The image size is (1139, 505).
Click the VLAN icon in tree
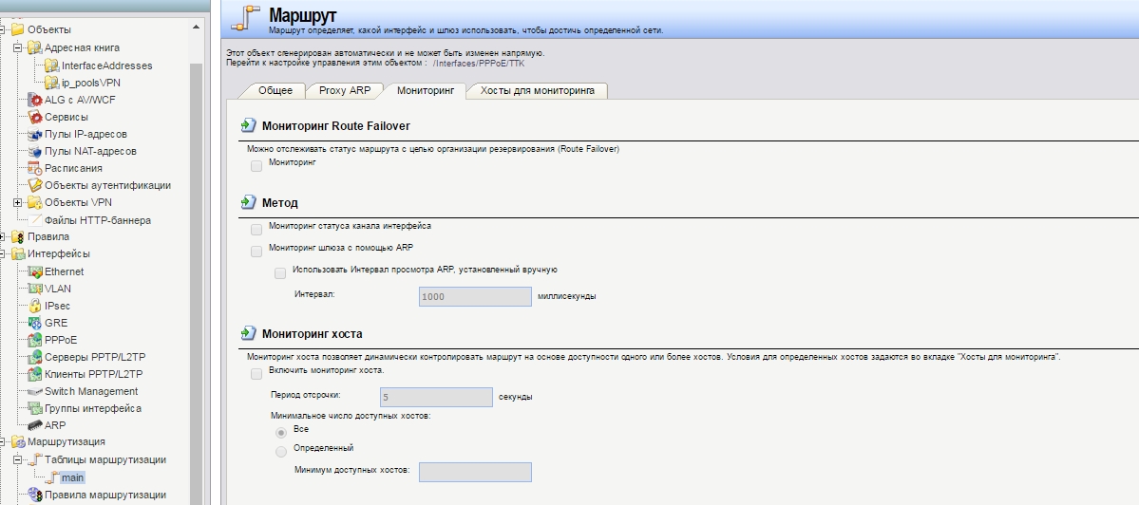[34, 289]
